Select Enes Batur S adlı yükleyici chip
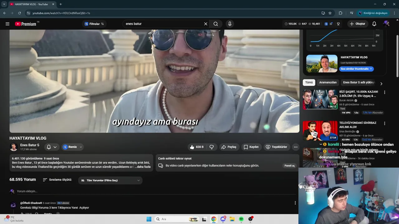Viewport: 399px width, 224px height. (358, 82)
